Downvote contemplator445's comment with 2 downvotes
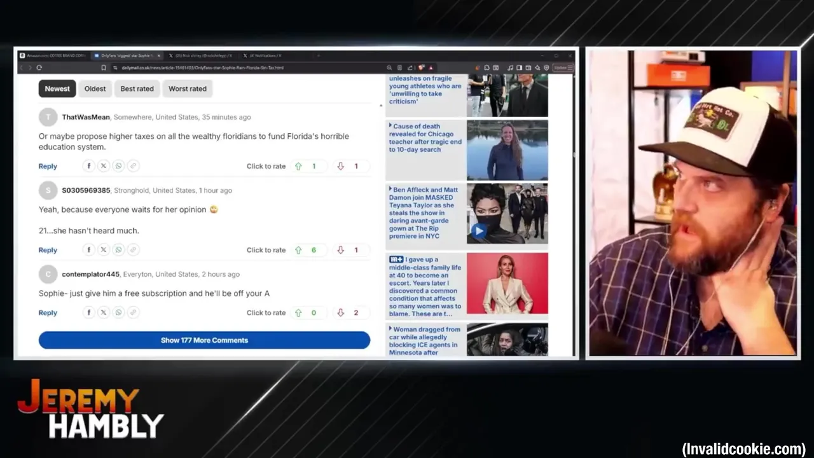This screenshot has height=458, width=814. point(340,312)
